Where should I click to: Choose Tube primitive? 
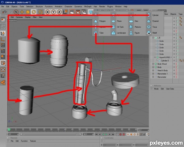[x=99, y=33]
